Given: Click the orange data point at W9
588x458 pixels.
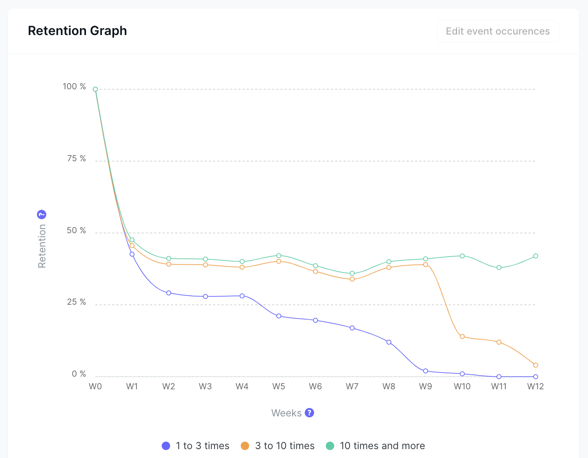Looking at the screenshot, I should tap(425, 265).
